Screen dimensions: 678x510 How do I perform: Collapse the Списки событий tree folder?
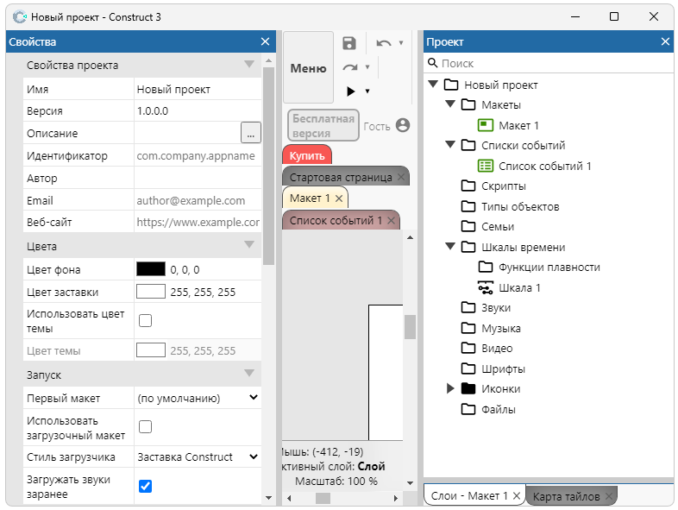450,144
